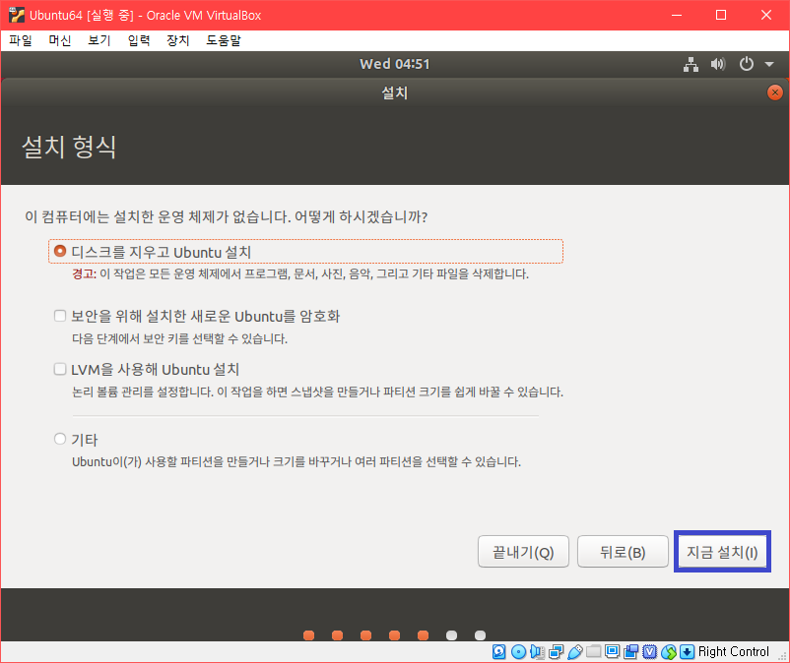Image resolution: width=790 pixels, height=663 pixels.
Task: Minimize the VirtualBox window
Action: click(x=677, y=15)
